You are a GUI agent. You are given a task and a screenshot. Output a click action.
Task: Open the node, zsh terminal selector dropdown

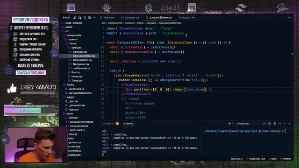click(x=251, y=124)
